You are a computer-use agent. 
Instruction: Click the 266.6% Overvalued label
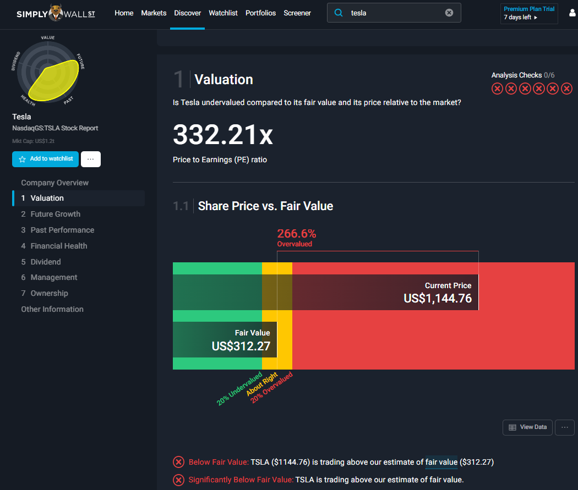297,238
